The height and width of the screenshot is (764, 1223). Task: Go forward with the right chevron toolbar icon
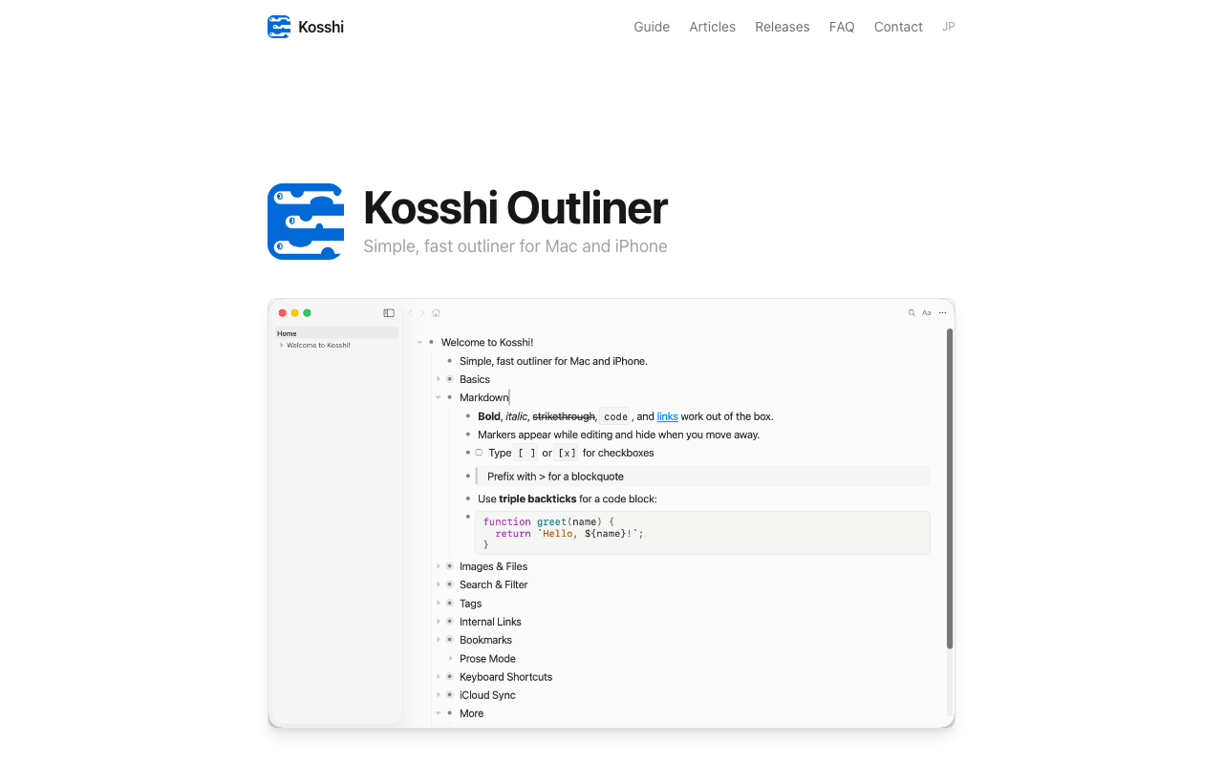pyautogui.click(x=422, y=313)
